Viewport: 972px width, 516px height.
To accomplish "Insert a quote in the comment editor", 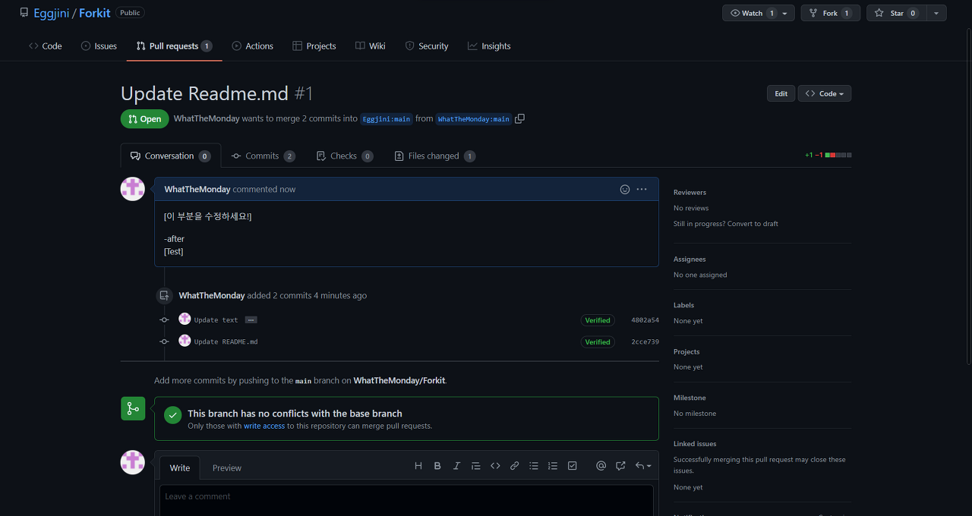I will pyautogui.click(x=475, y=466).
